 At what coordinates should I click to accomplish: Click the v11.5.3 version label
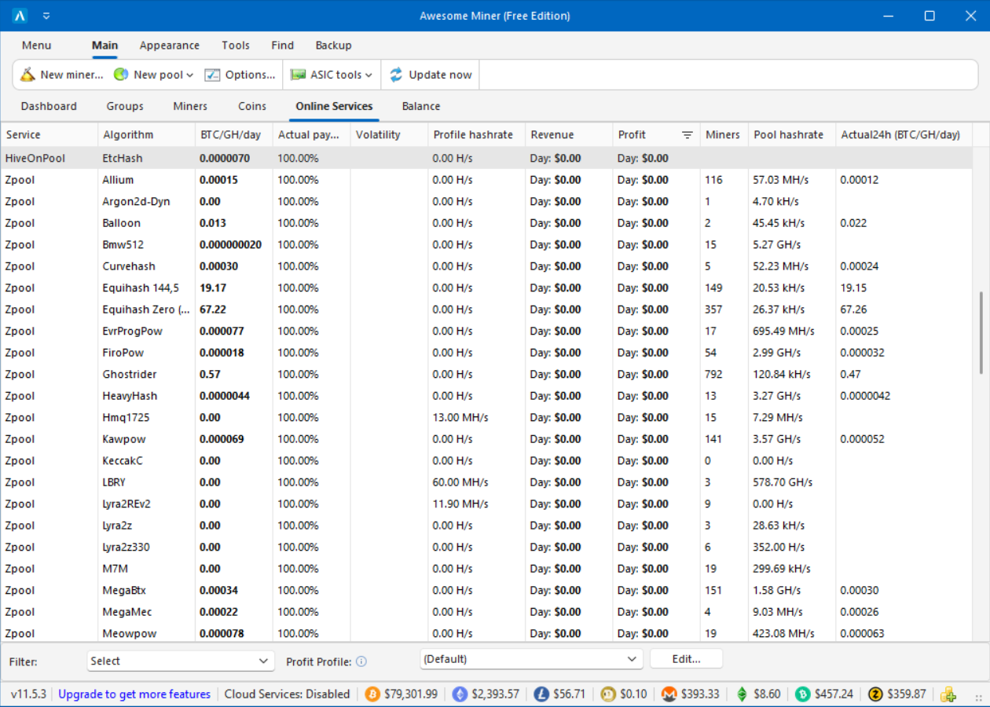(x=28, y=694)
